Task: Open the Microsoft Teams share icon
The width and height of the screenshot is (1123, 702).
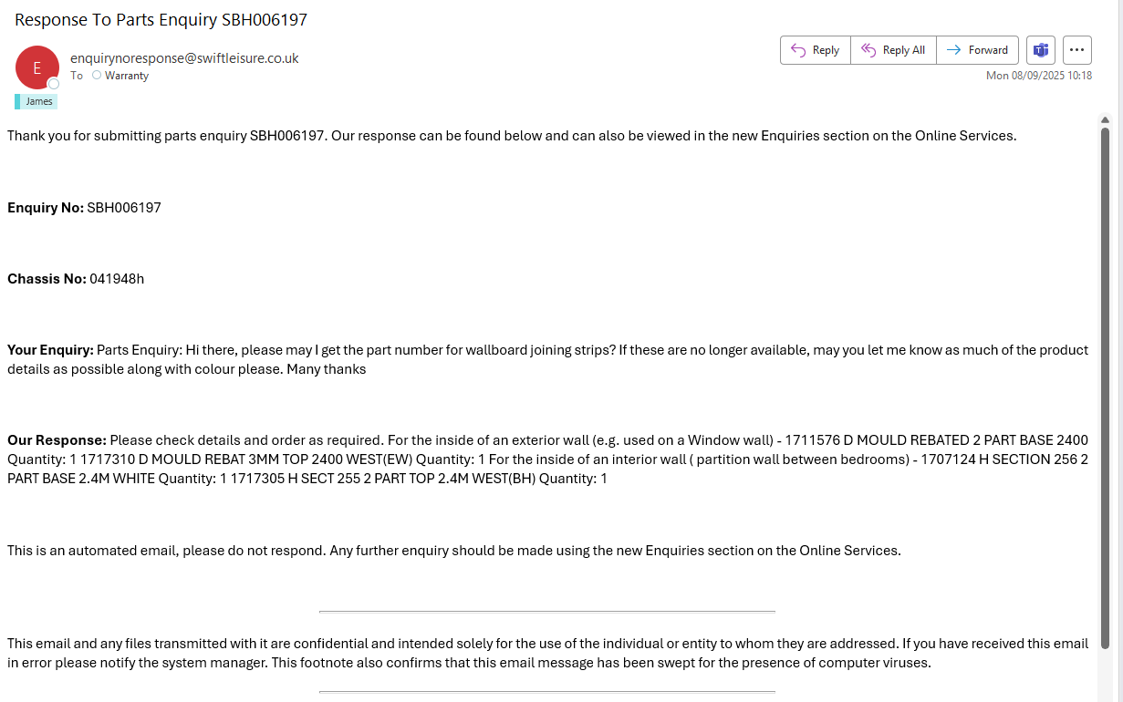Action: [1040, 50]
